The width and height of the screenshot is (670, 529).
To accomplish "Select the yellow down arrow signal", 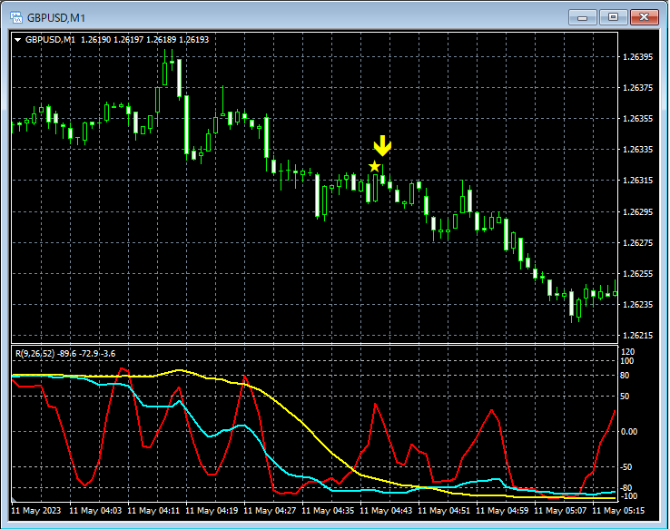I will point(382,145).
